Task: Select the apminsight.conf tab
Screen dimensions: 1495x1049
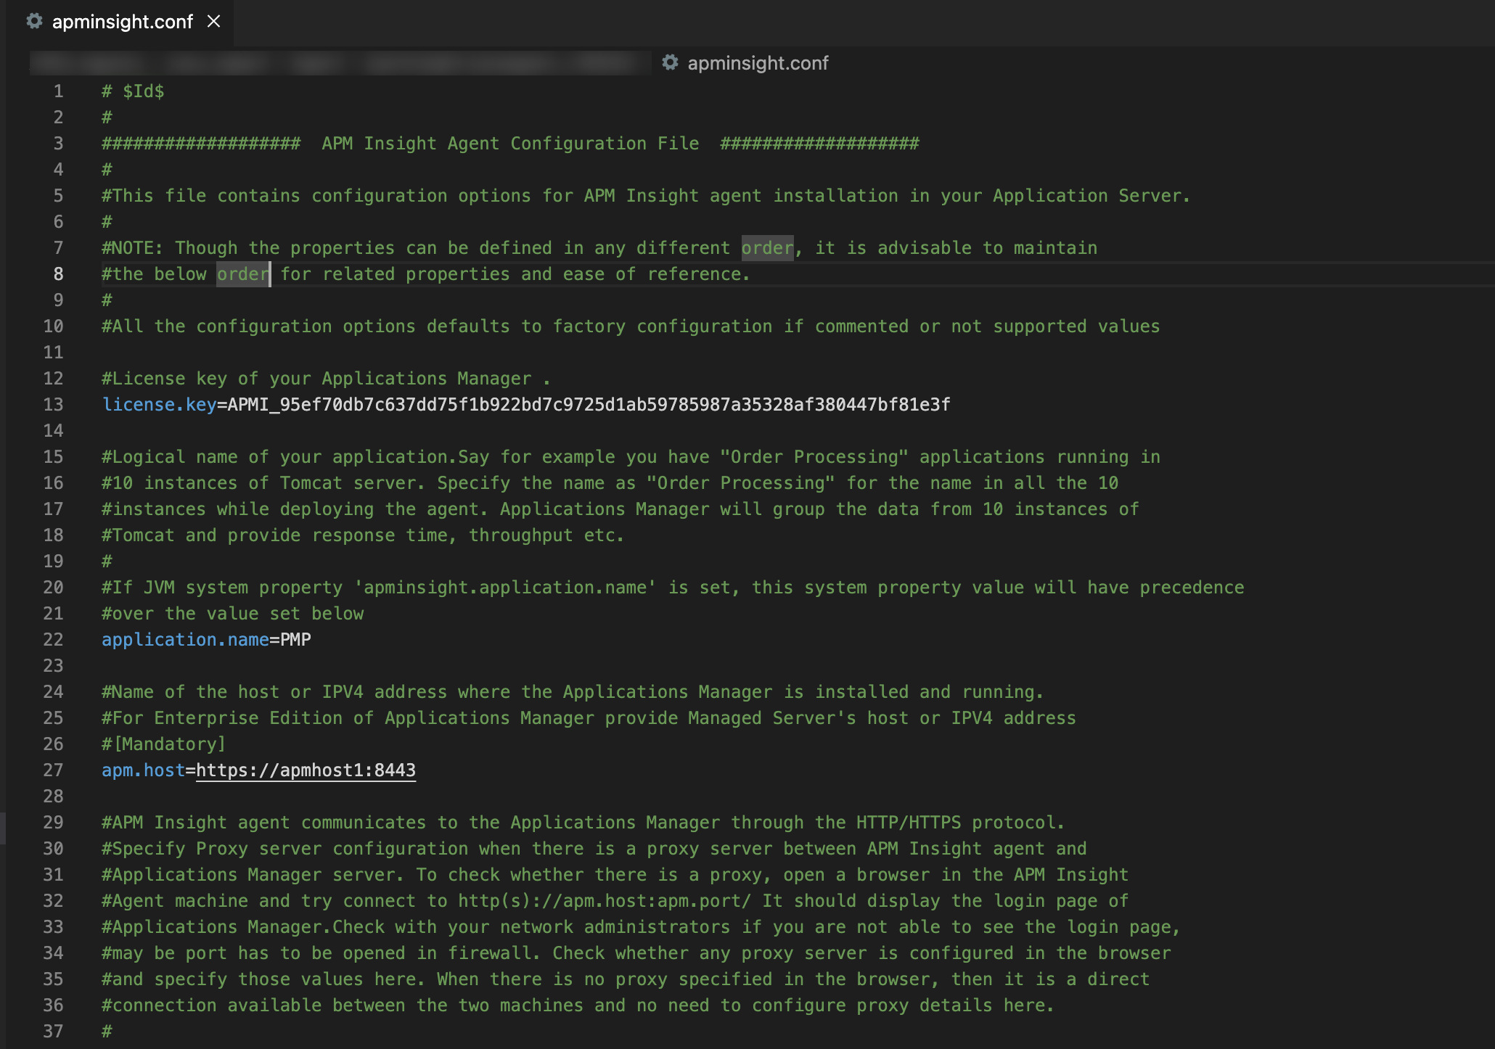Action: (x=122, y=22)
